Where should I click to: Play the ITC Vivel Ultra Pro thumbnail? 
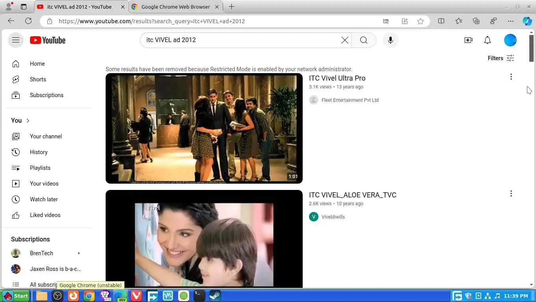coord(204,128)
